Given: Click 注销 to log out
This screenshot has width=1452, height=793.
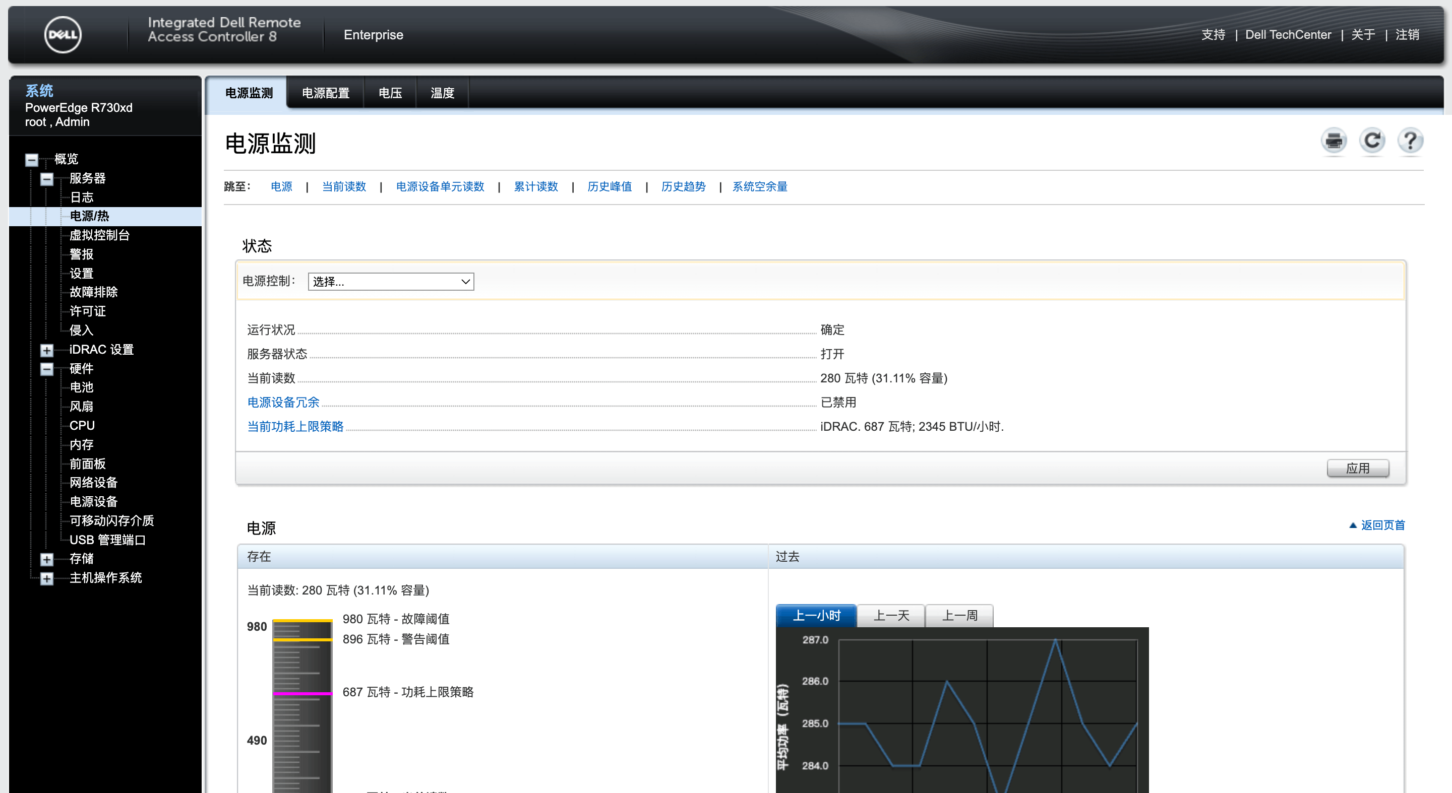Looking at the screenshot, I should [x=1407, y=35].
